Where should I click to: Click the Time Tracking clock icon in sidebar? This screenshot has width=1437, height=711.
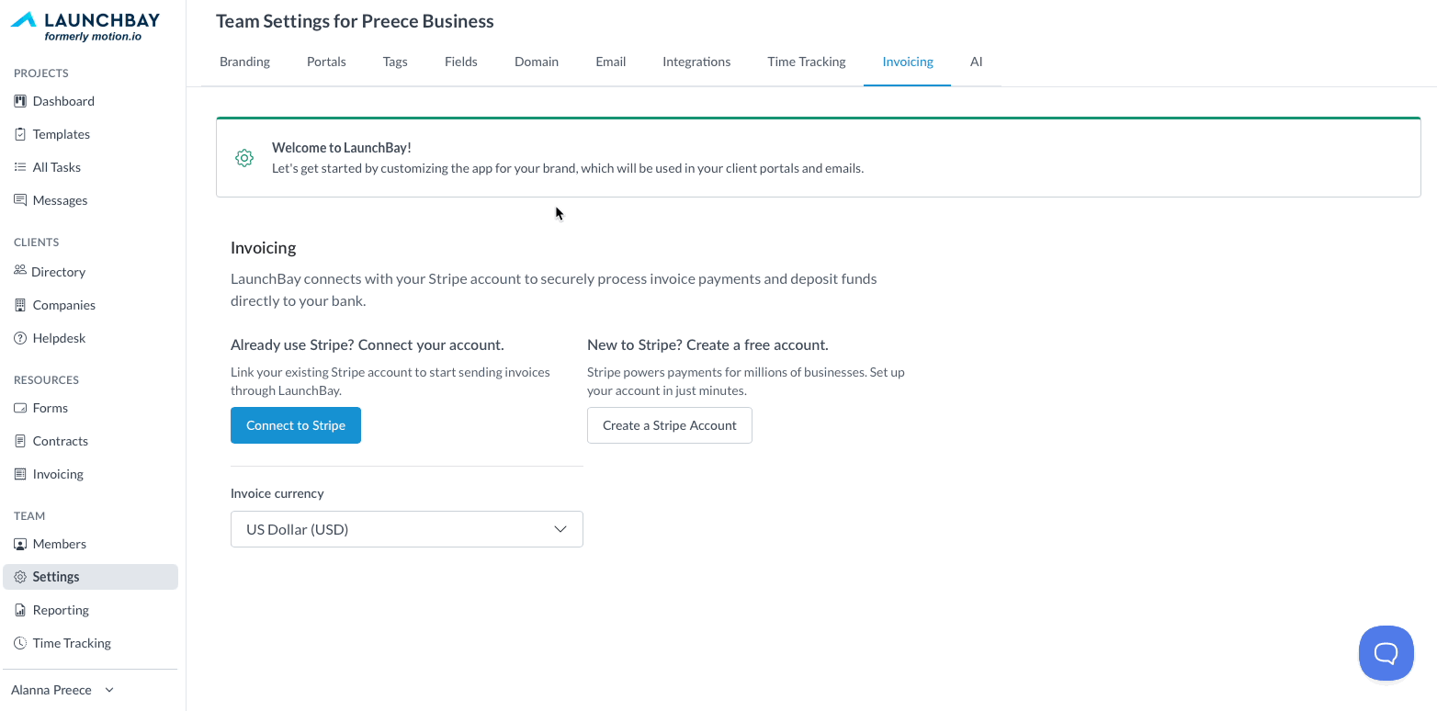(20, 643)
